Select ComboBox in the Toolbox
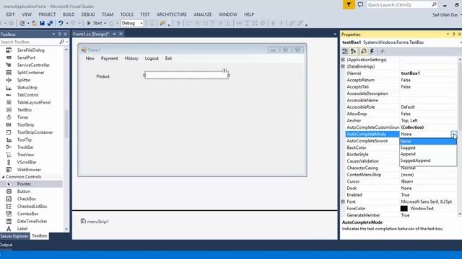 (x=27, y=214)
